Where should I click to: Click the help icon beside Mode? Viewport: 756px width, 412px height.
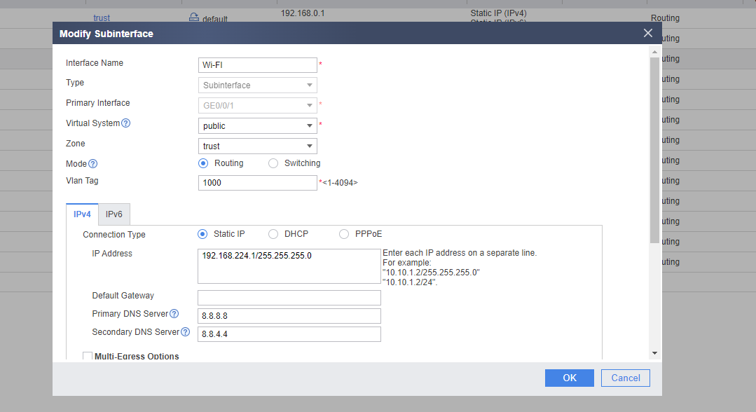(93, 163)
